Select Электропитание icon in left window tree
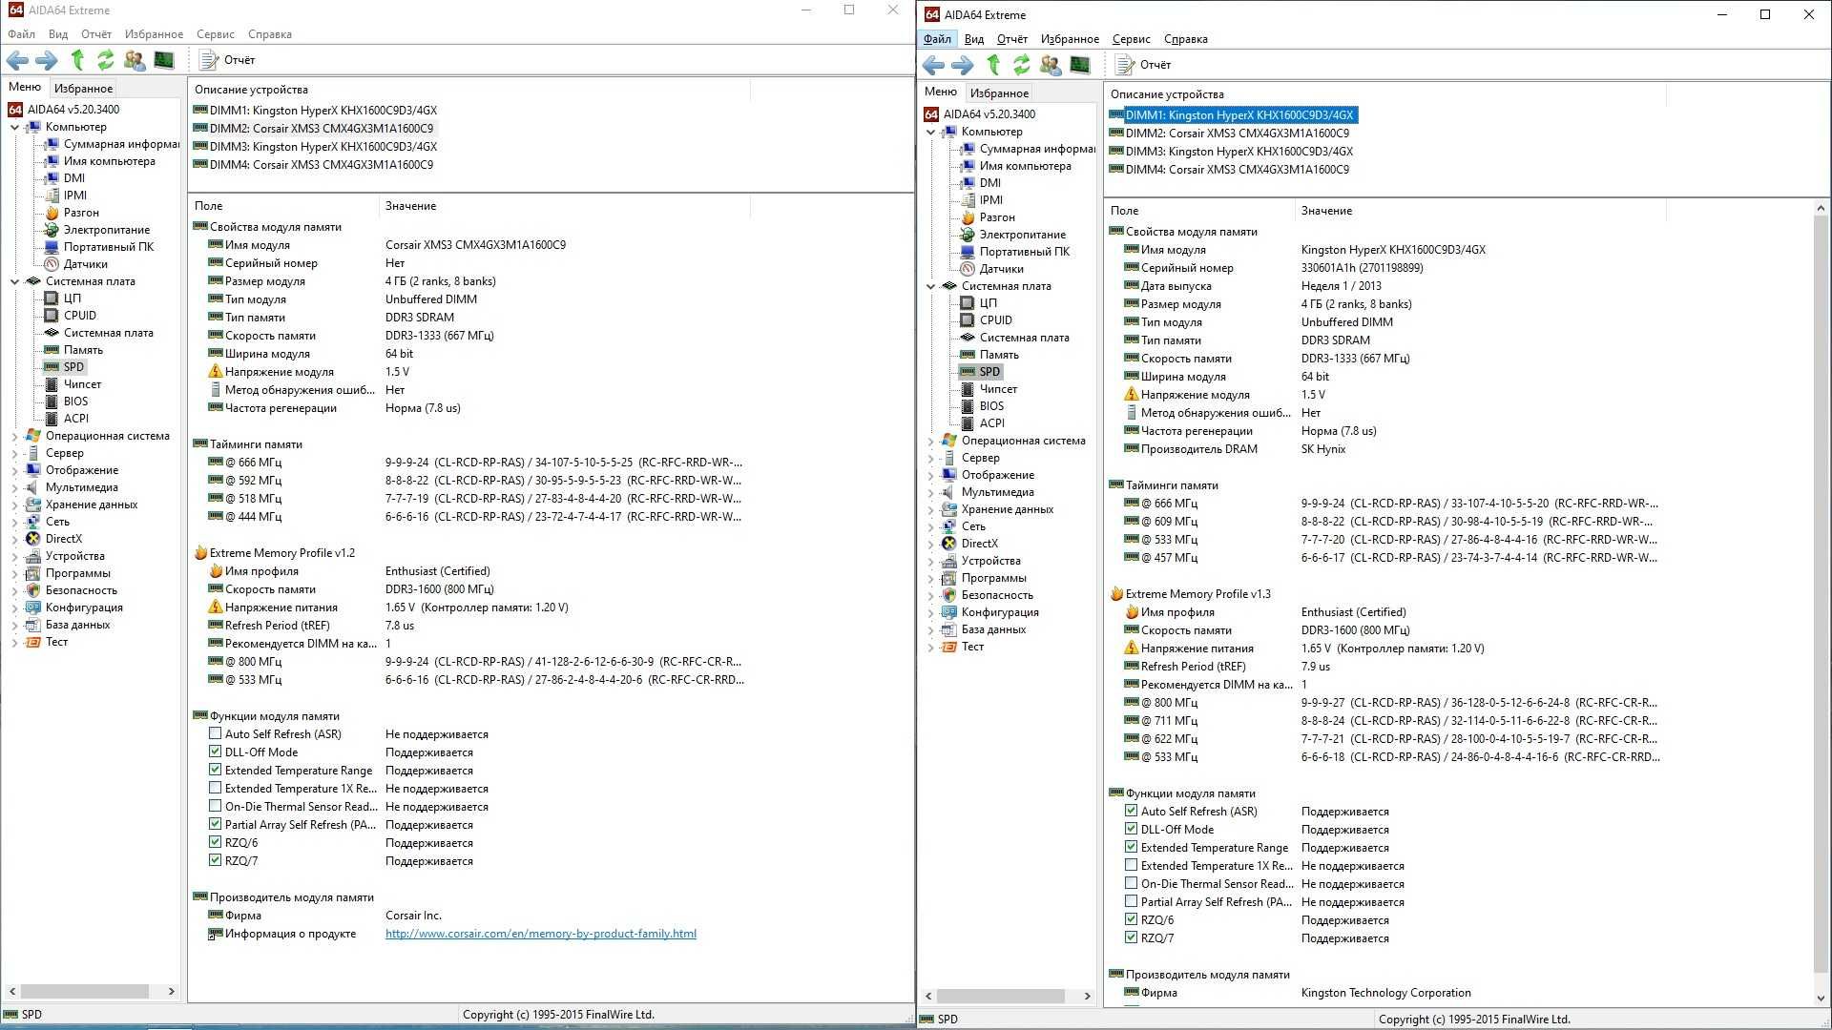Screen dimensions: 1832x1030 [52, 230]
